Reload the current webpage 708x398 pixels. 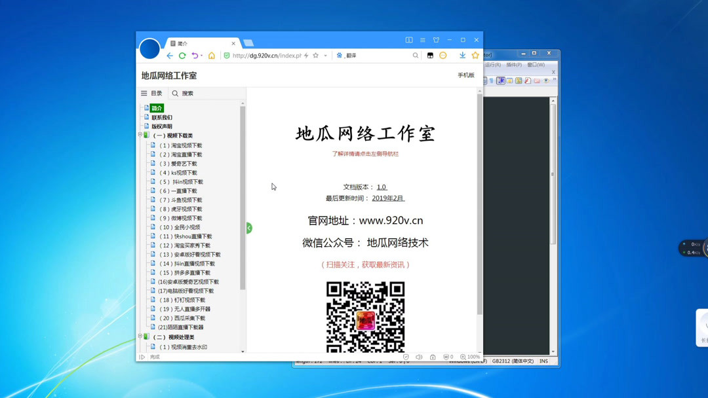182,55
